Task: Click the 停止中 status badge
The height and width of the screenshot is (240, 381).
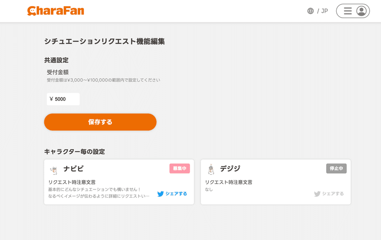Action: pyautogui.click(x=336, y=168)
